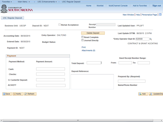Click the Notify button with envelope icon
The image size is (163, 122).
(18, 94)
